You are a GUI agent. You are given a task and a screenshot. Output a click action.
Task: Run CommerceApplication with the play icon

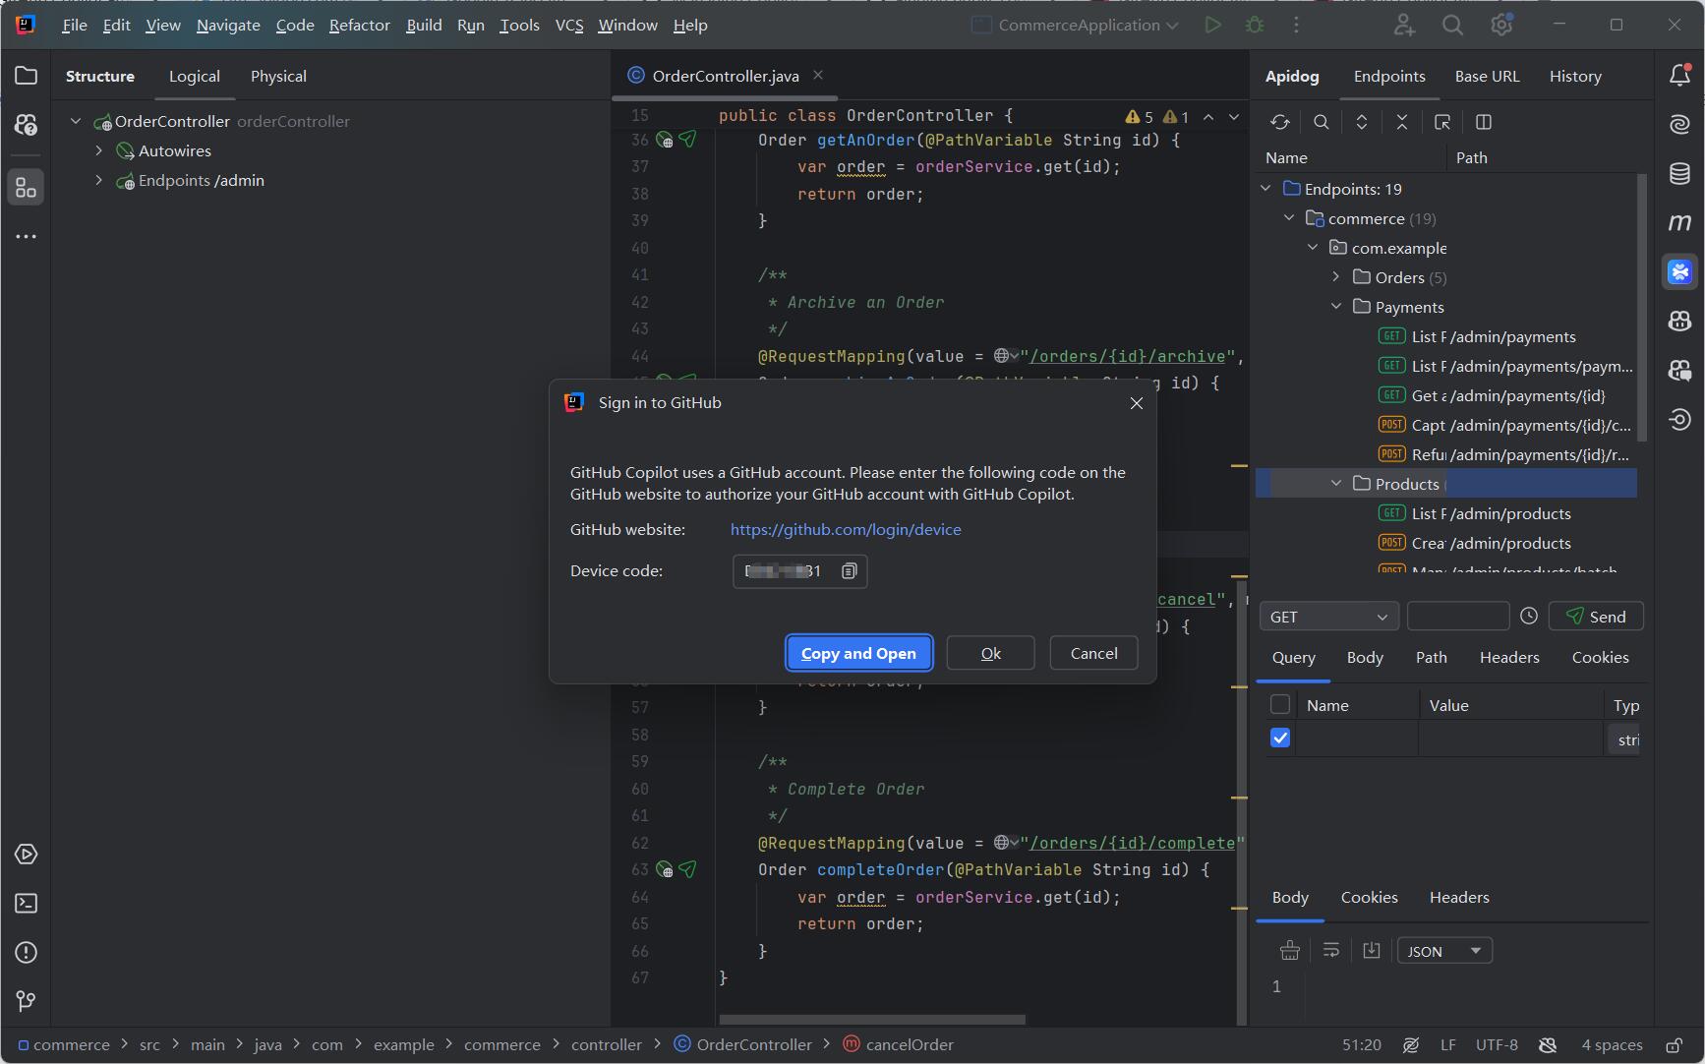coord(1213,26)
